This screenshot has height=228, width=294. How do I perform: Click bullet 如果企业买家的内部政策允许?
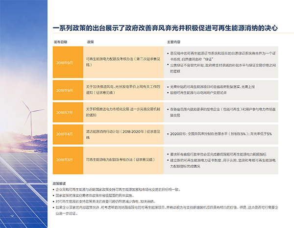tap(166, 210)
